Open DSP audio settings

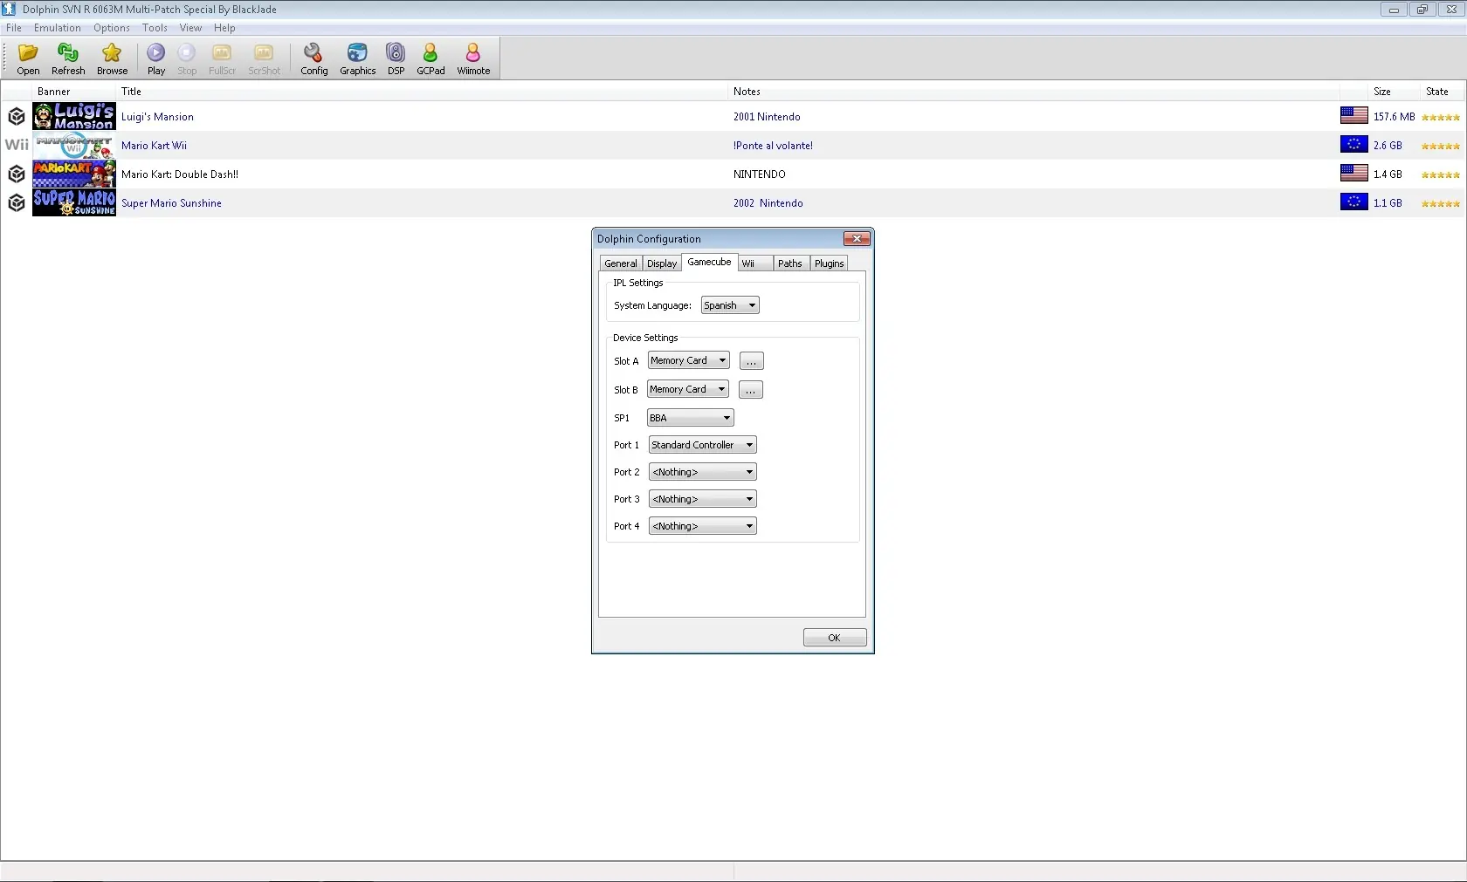click(x=396, y=58)
